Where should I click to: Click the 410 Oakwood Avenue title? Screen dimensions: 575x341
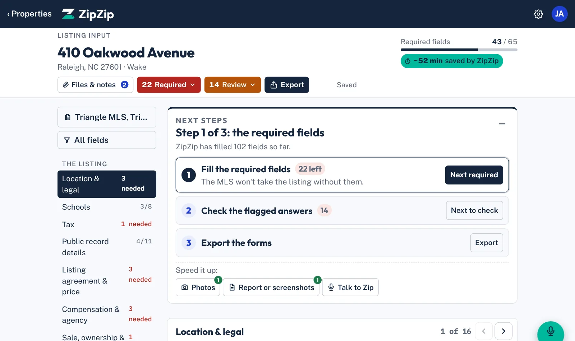126,53
